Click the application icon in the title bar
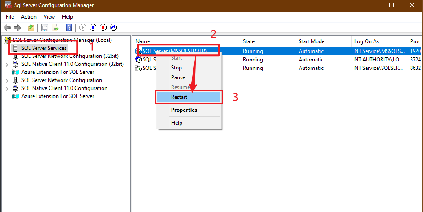Viewport: 423px width, 212px height. 8,5
